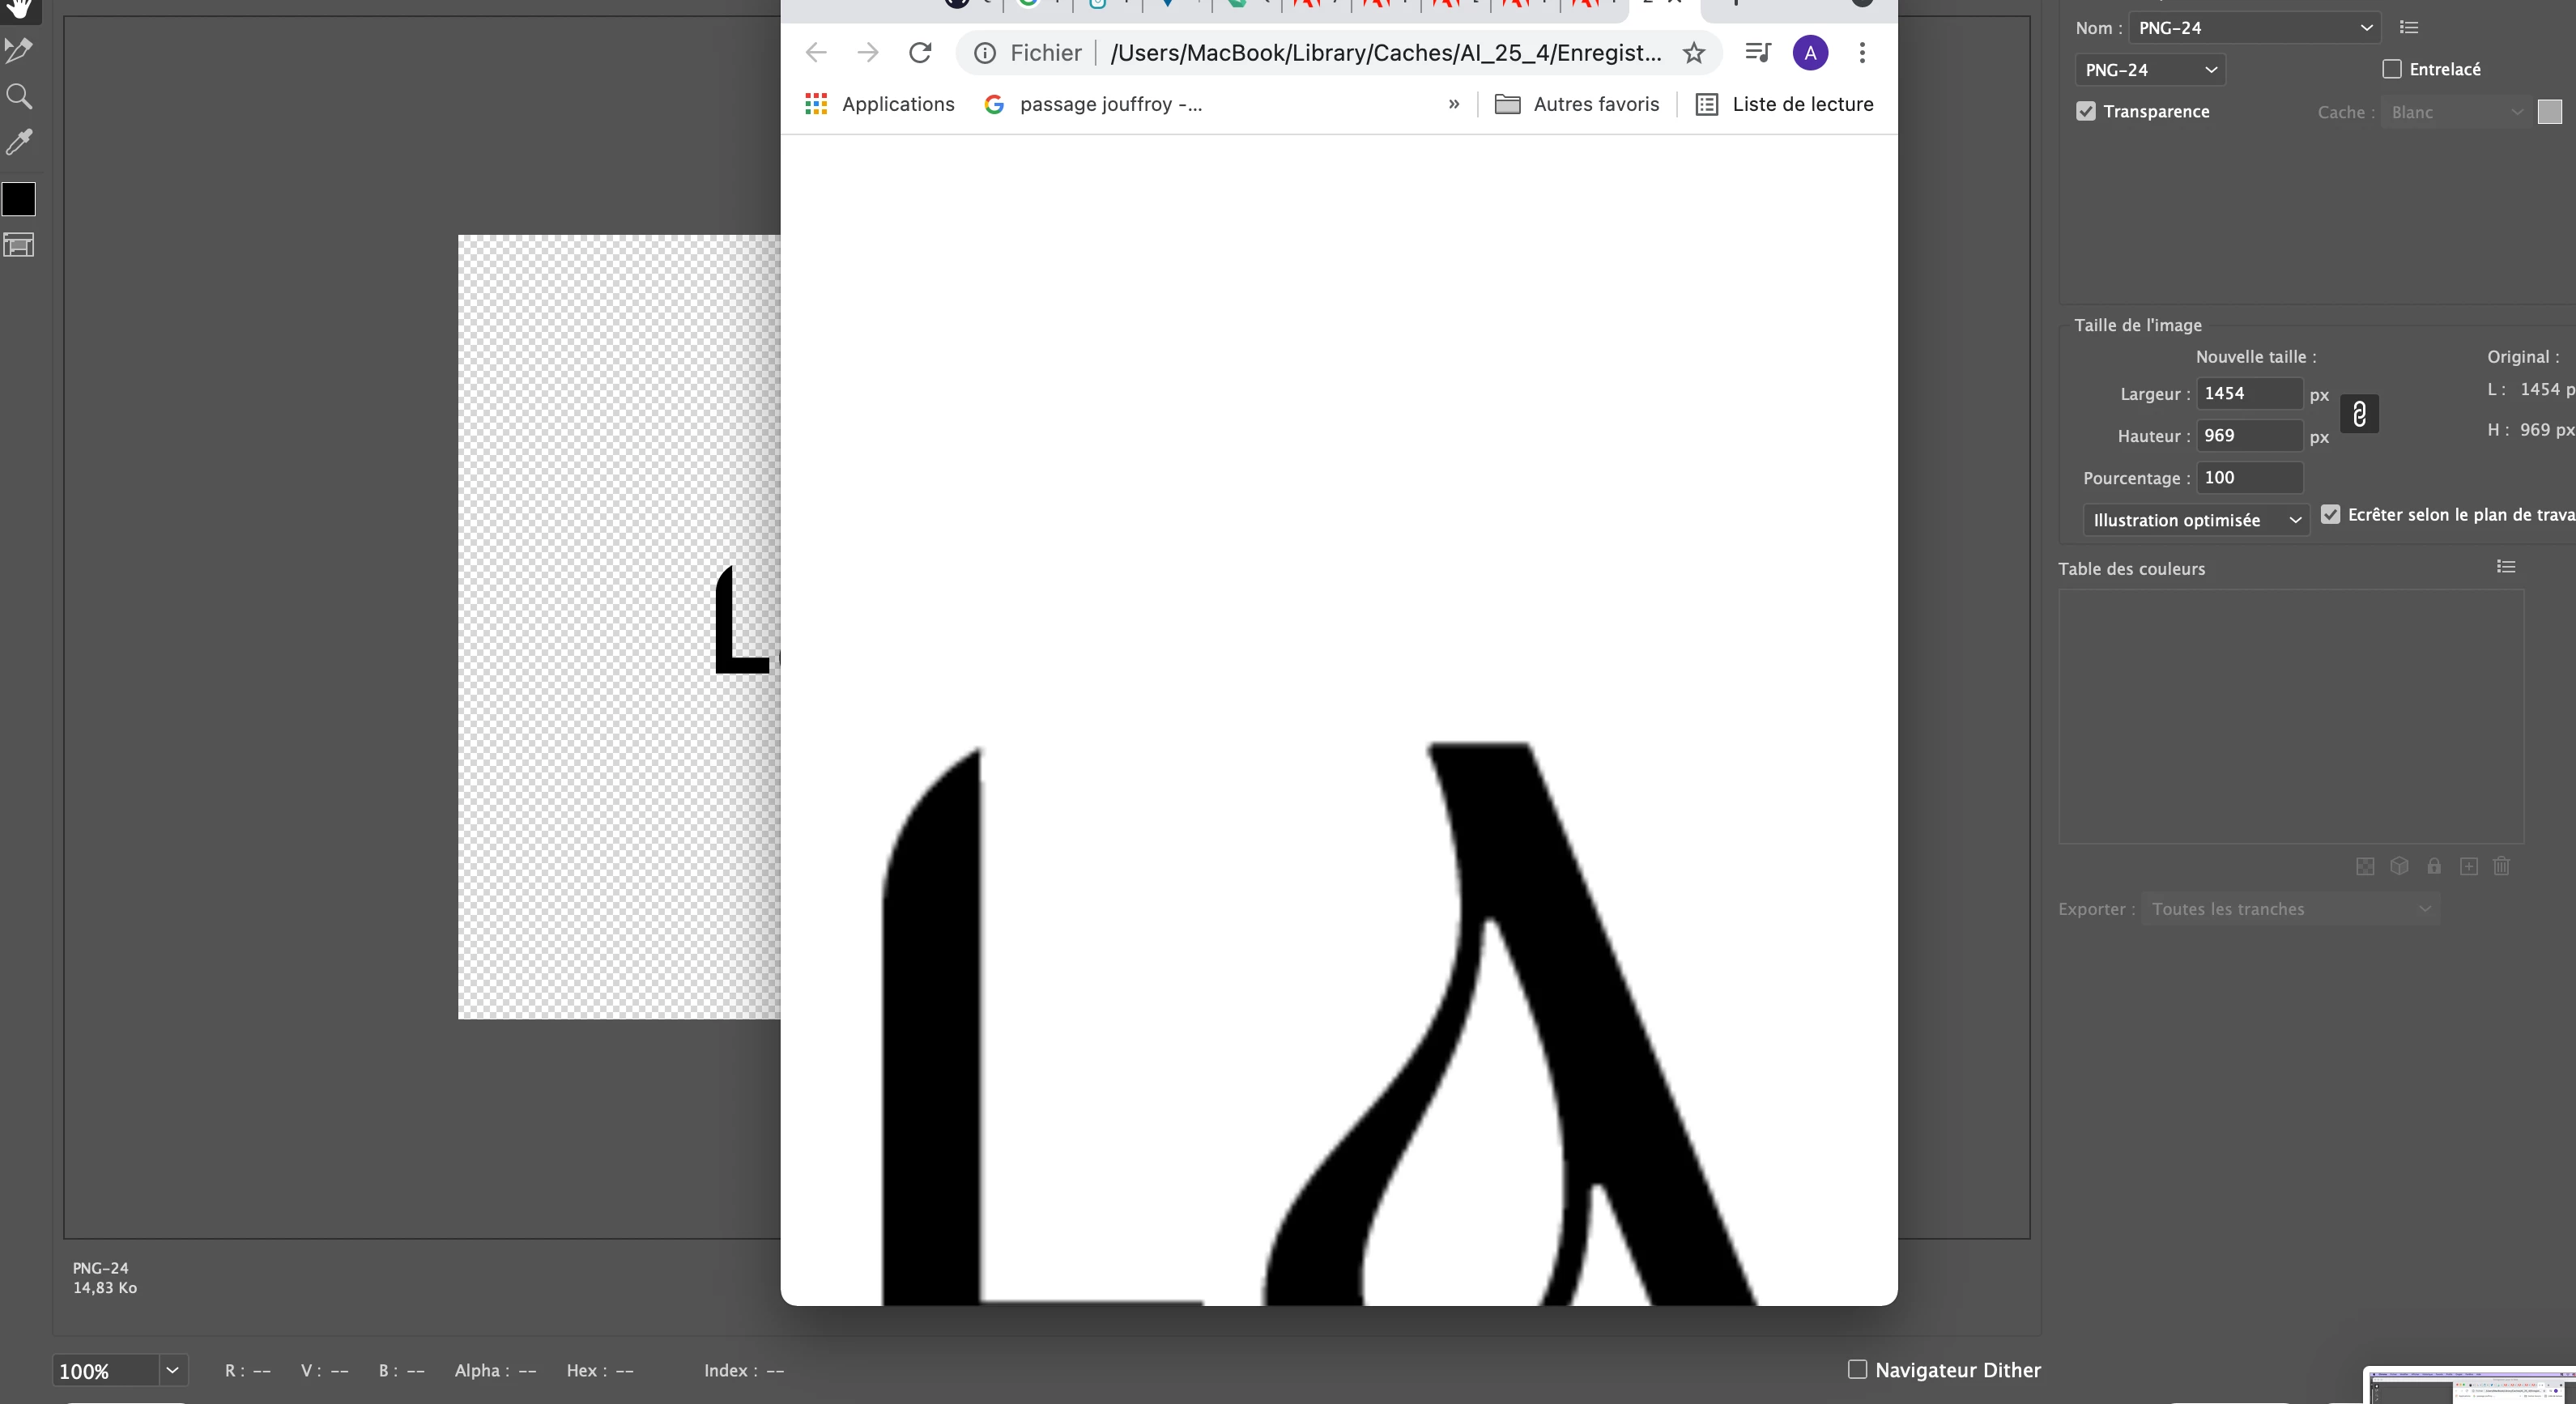Screen dimensions: 2576x1404
Task: Enable the Navigateur Dither checkbox
Action: [1857, 1369]
